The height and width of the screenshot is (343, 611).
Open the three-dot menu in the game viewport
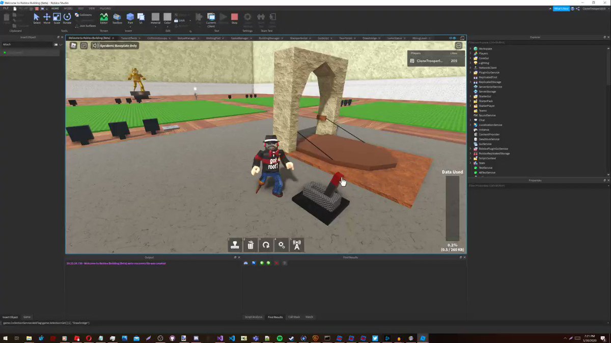[x=459, y=45]
